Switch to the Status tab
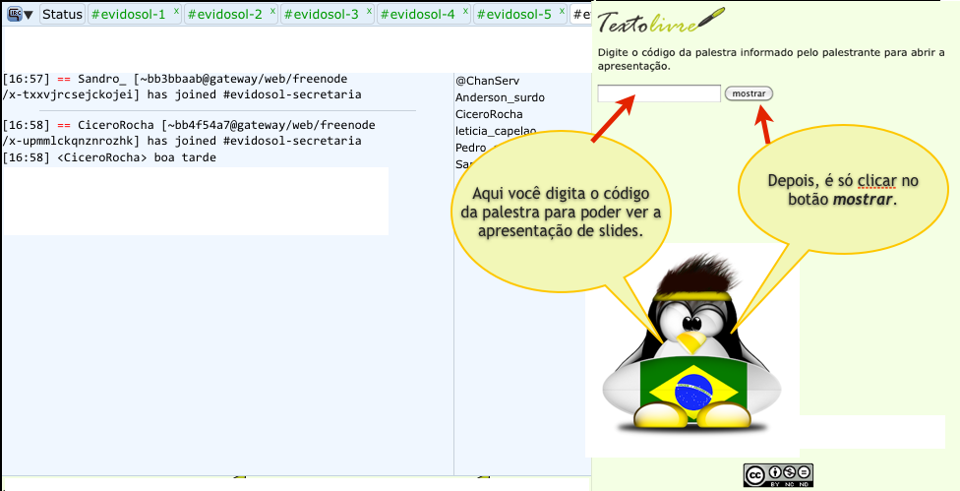This screenshot has width=960, height=491. (62, 14)
